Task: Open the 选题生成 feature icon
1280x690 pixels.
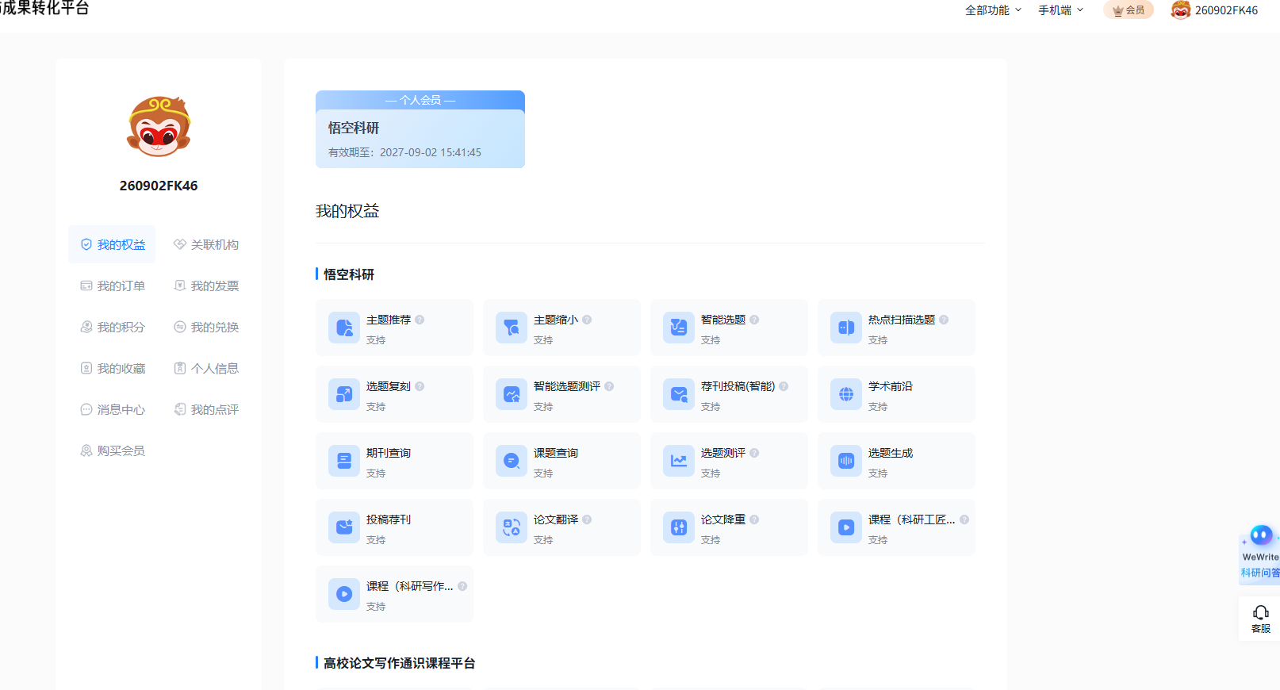Action: [846, 461]
